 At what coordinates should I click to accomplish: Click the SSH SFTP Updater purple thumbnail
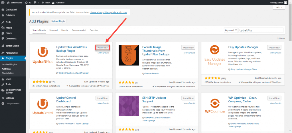coord(129,106)
